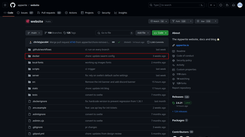Open the pull requests icon in header
The image size is (245, 137).
click(227, 5)
